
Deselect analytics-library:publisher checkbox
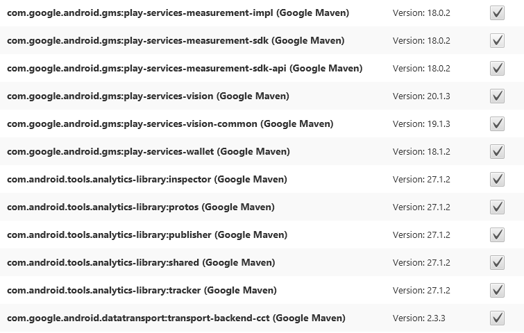[x=497, y=235]
